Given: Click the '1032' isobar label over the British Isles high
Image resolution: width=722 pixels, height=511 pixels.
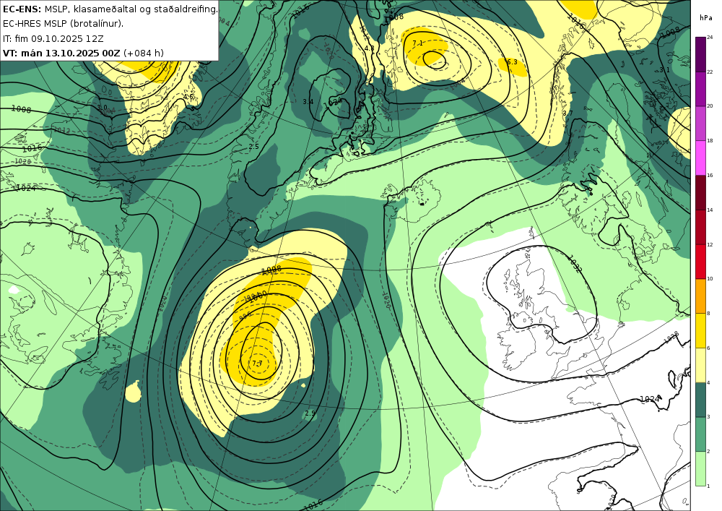Looking at the screenshot, I should point(575,264).
